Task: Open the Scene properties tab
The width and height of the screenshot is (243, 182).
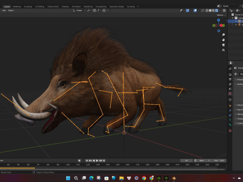Action: (230, 88)
